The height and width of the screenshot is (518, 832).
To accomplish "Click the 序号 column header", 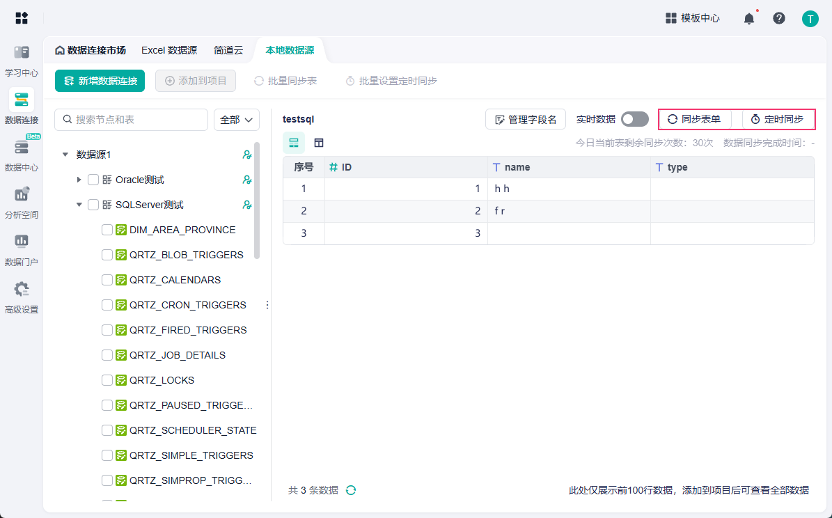I will pos(304,167).
